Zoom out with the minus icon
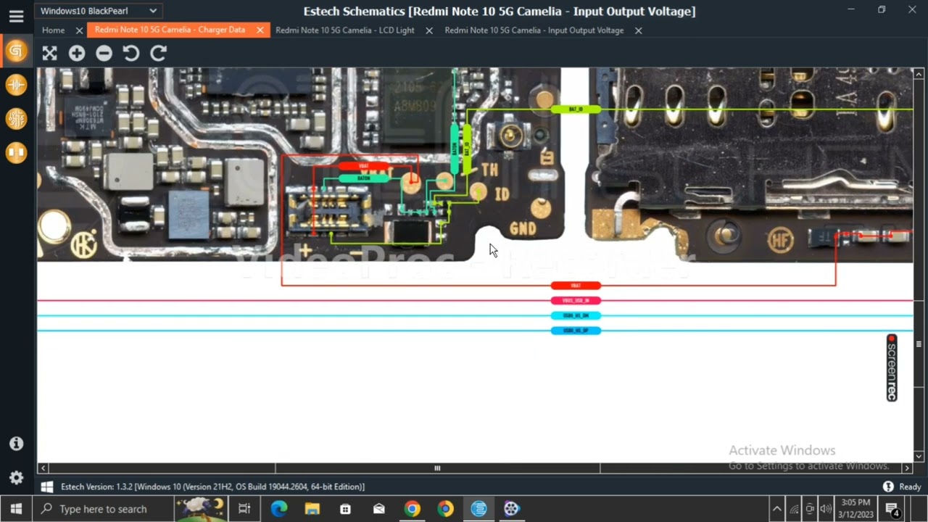The height and width of the screenshot is (522, 928). [104, 53]
